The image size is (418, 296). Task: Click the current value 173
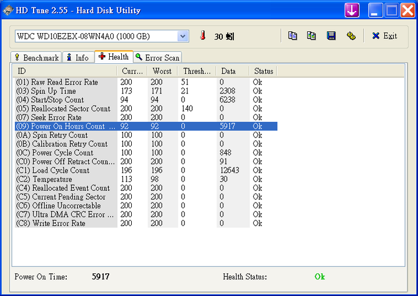[127, 91]
